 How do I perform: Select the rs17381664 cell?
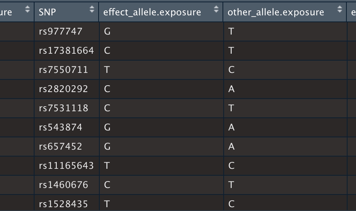66,51
